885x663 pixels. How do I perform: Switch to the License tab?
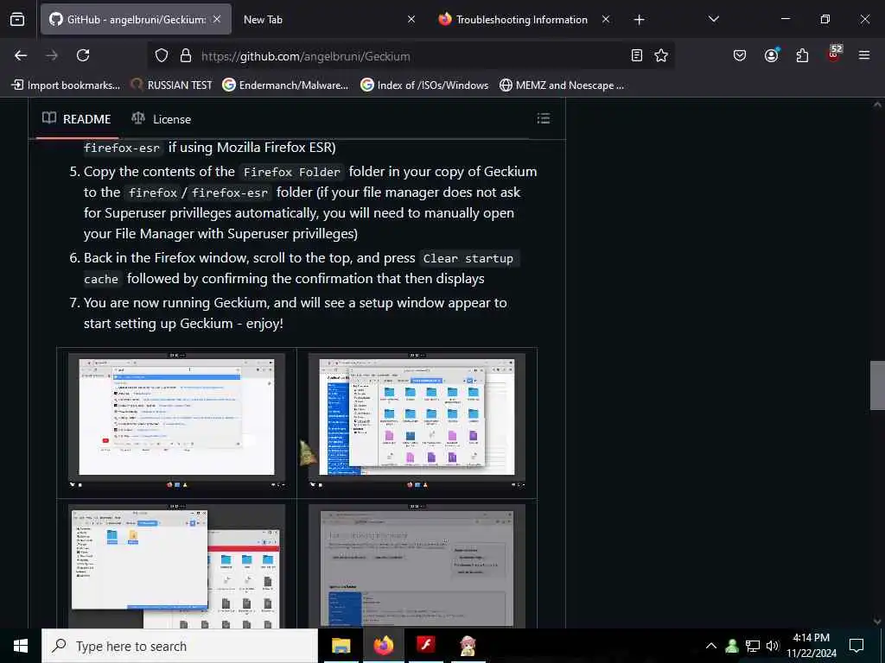(x=162, y=119)
